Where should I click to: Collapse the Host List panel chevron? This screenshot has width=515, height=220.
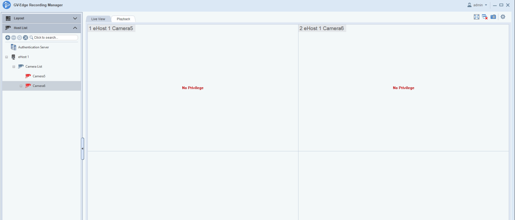click(75, 28)
